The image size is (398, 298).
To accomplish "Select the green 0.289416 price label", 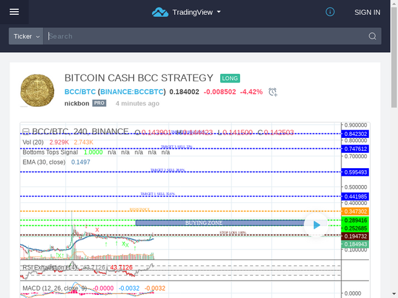I will click(x=355, y=220).
